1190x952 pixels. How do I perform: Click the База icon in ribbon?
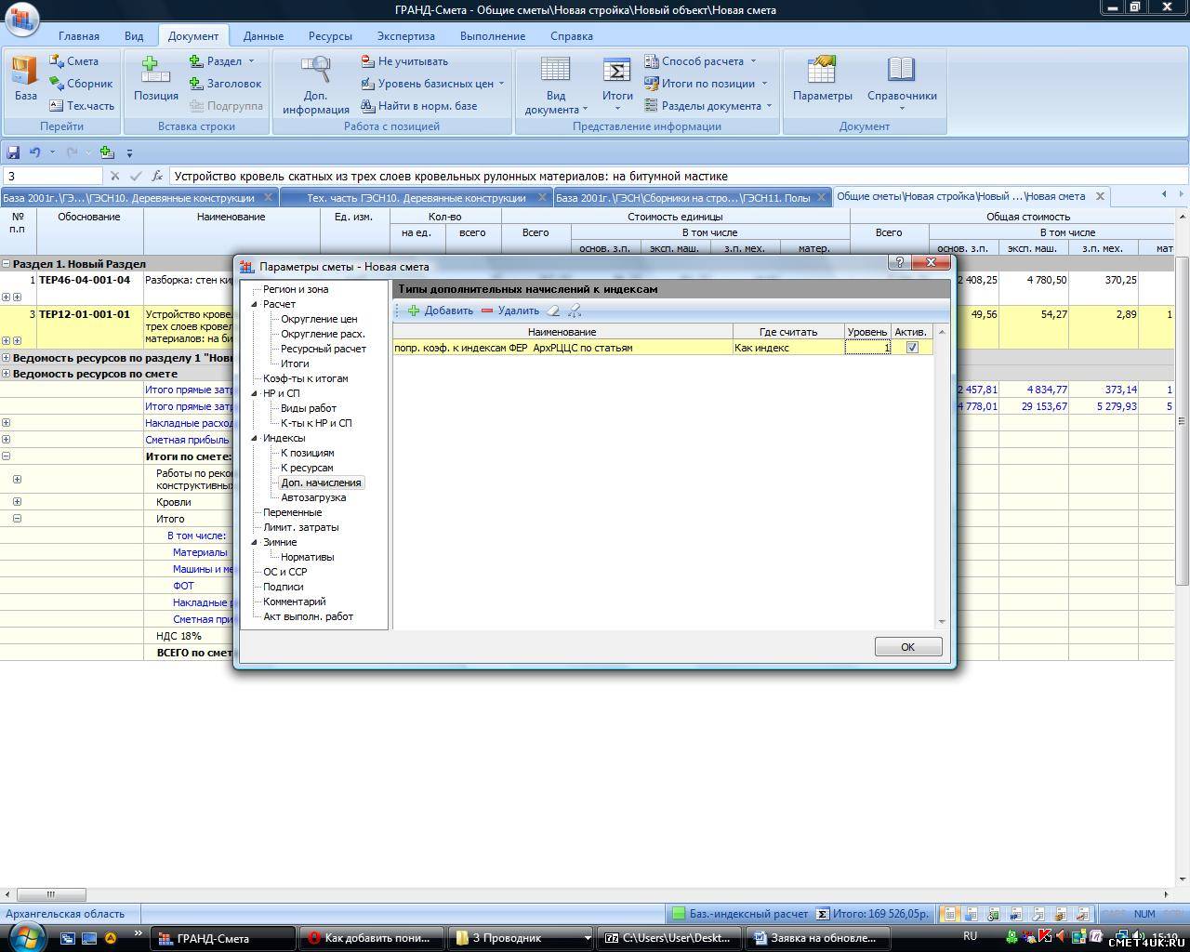[x=25, y=78]
